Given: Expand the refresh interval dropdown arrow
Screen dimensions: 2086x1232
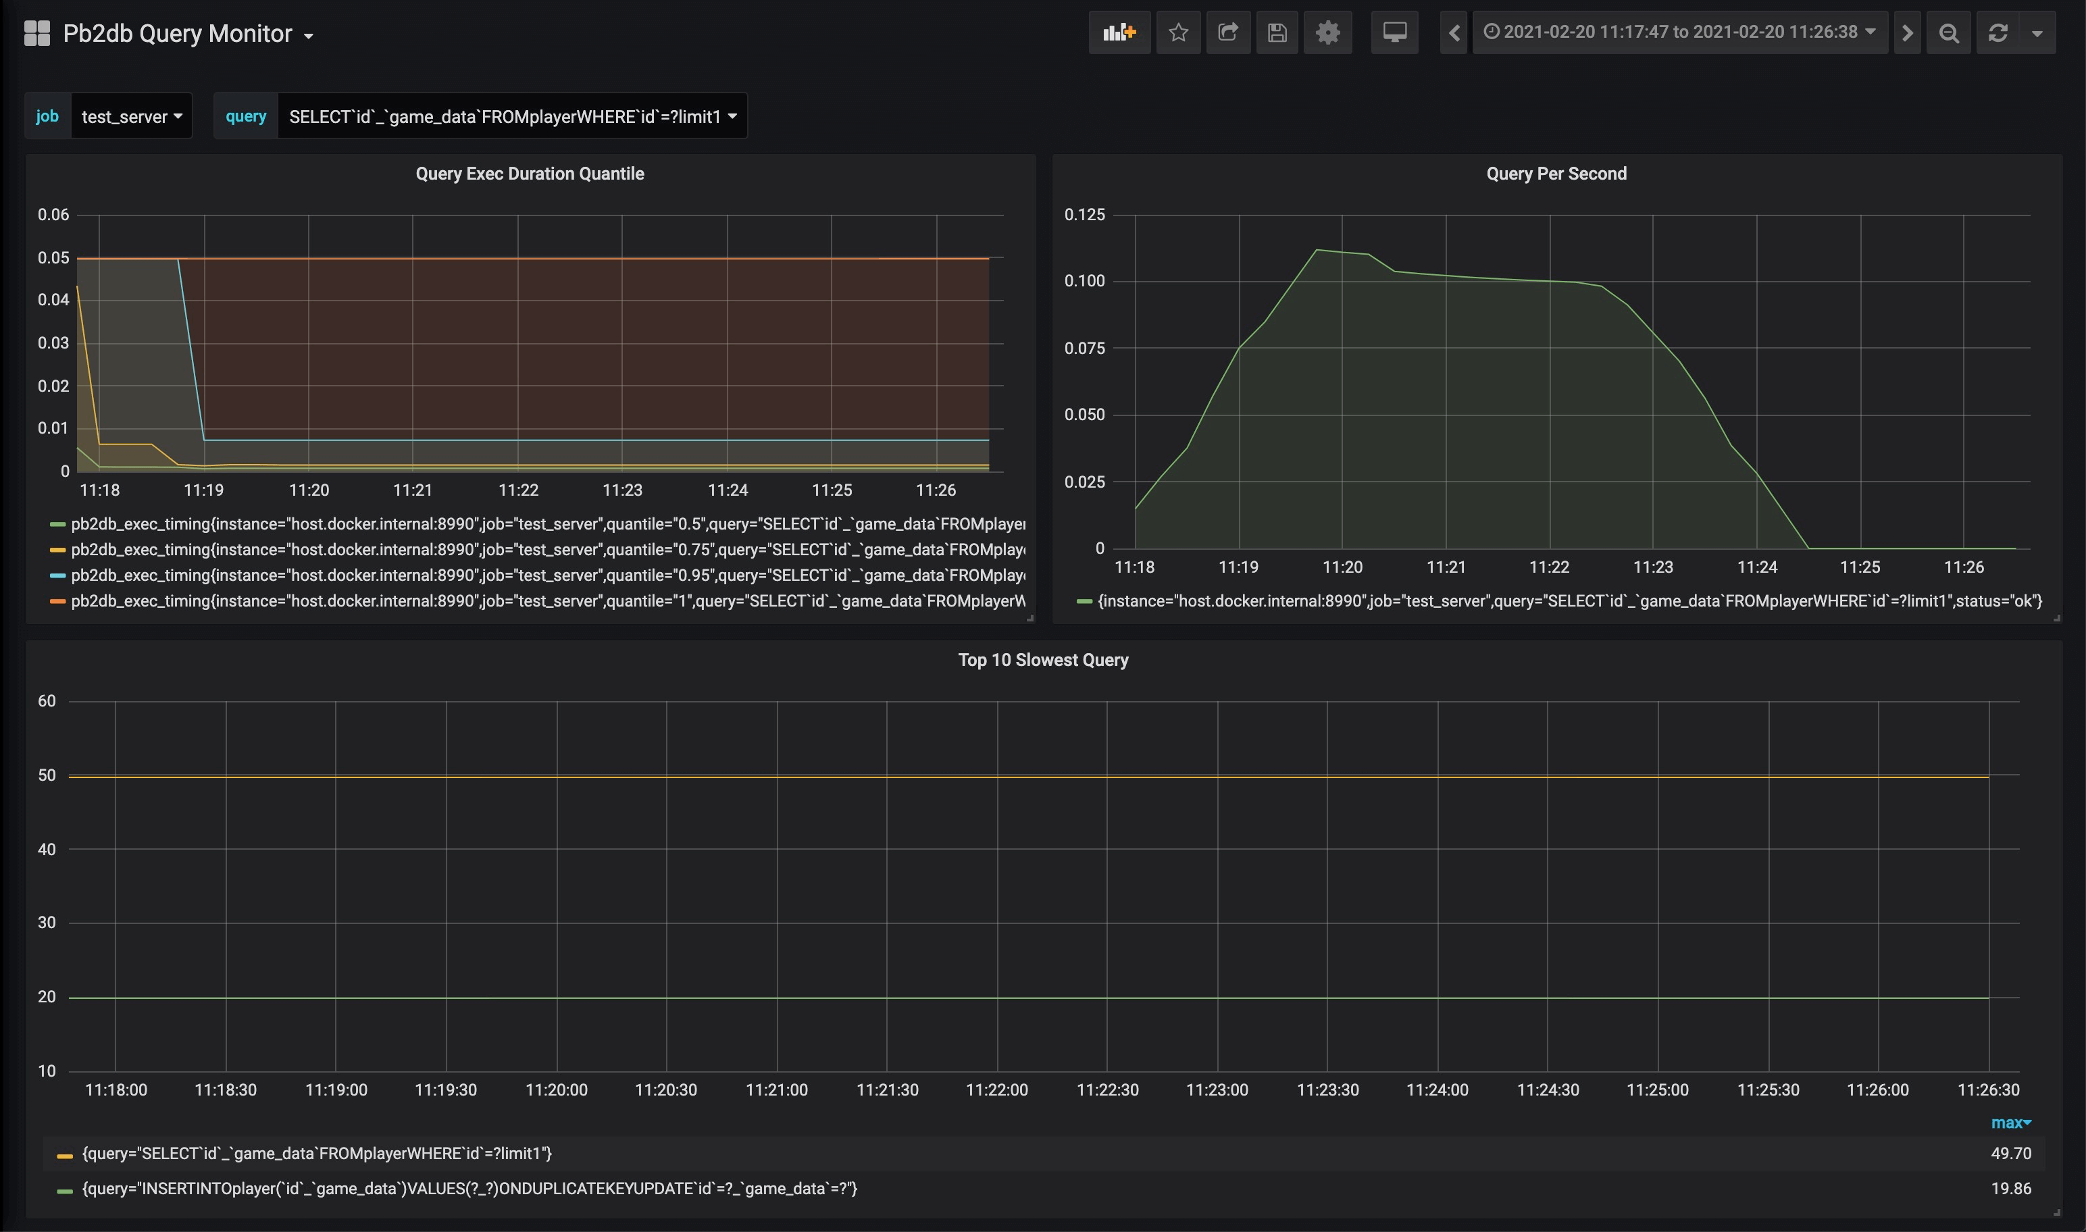Looking at the screenshot, I should coord(2036,33).
